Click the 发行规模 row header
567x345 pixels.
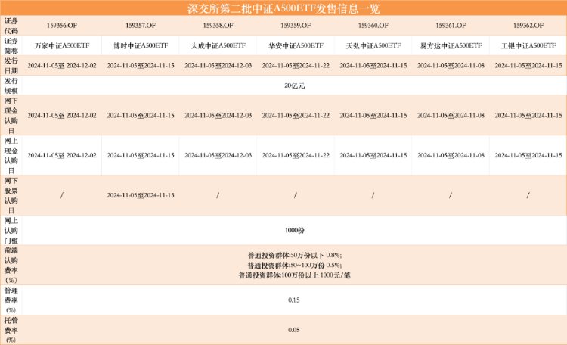(11, 85)
